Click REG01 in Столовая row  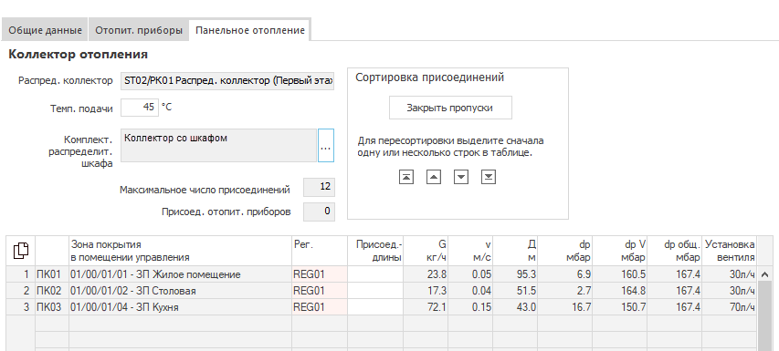(x=320, y=291)
